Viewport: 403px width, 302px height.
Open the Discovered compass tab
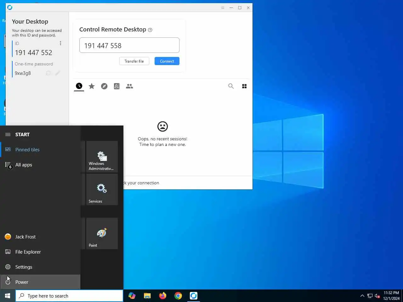click(x=104, y=86)
